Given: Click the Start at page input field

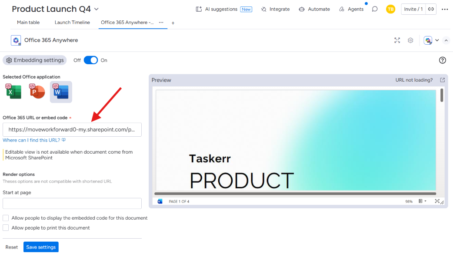Looking at the screenshot, I should (x=72, y=204).
